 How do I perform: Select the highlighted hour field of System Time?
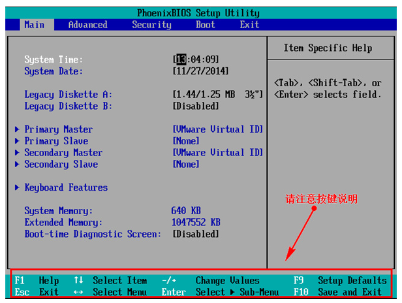(181, 59)
